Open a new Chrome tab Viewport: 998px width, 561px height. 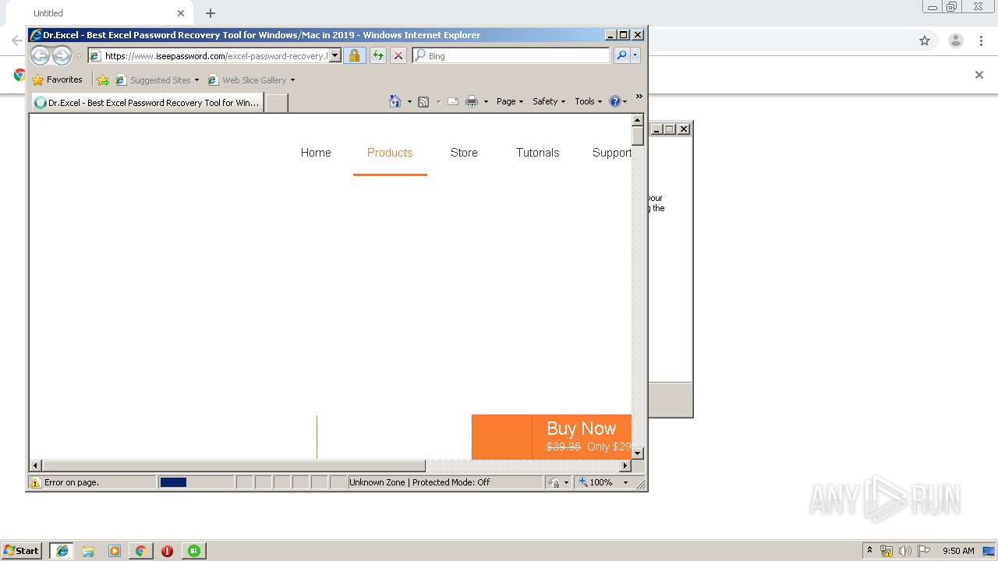pyautogui.click(x=211, y=13)
